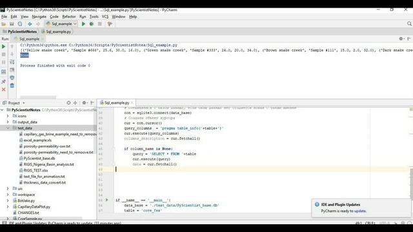
Task: Hide Project panel icon
Action: pos(92,103)
